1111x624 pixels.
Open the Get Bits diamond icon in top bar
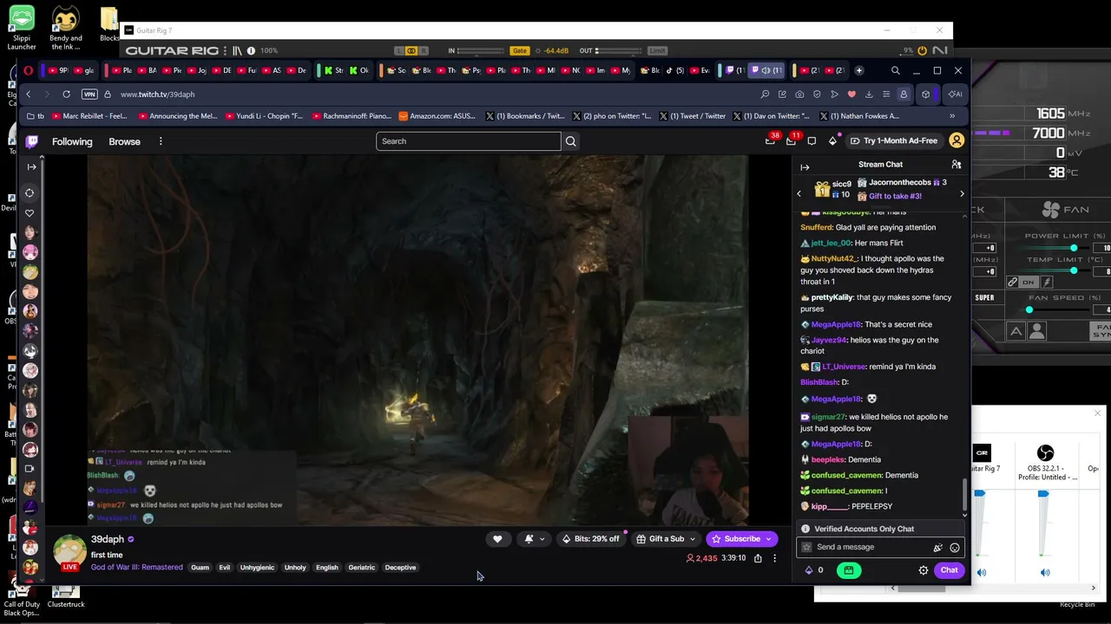pos(832,140)
